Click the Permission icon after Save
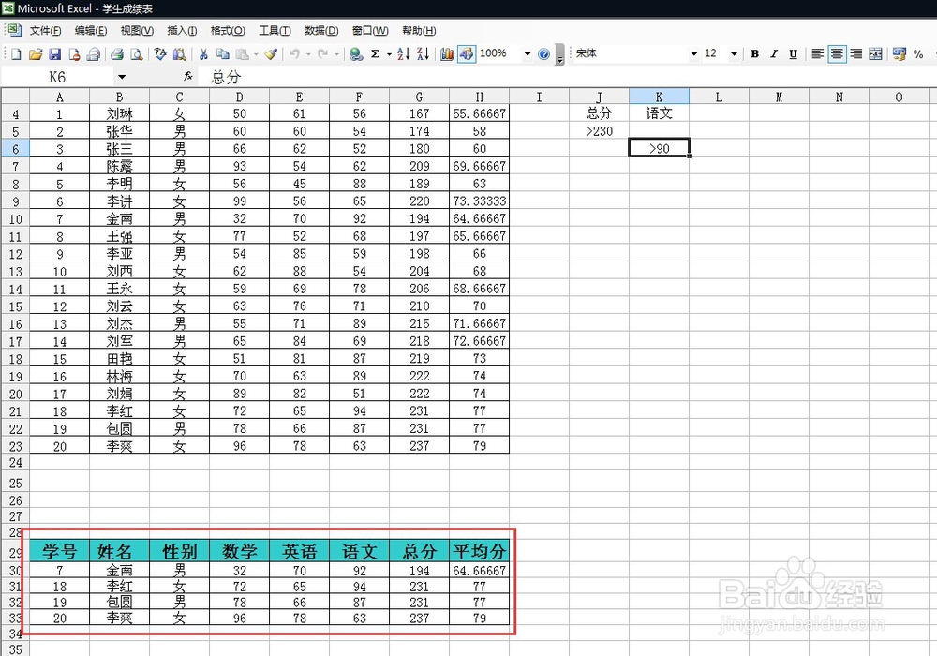937x656 pixels. click(74, 54)
